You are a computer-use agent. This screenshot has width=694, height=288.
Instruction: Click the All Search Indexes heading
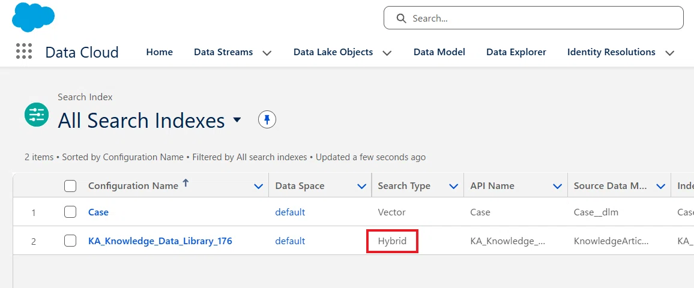(x=142, y=120)
